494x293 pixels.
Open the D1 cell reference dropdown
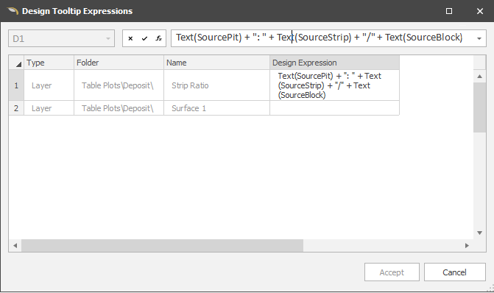[108, 39]
